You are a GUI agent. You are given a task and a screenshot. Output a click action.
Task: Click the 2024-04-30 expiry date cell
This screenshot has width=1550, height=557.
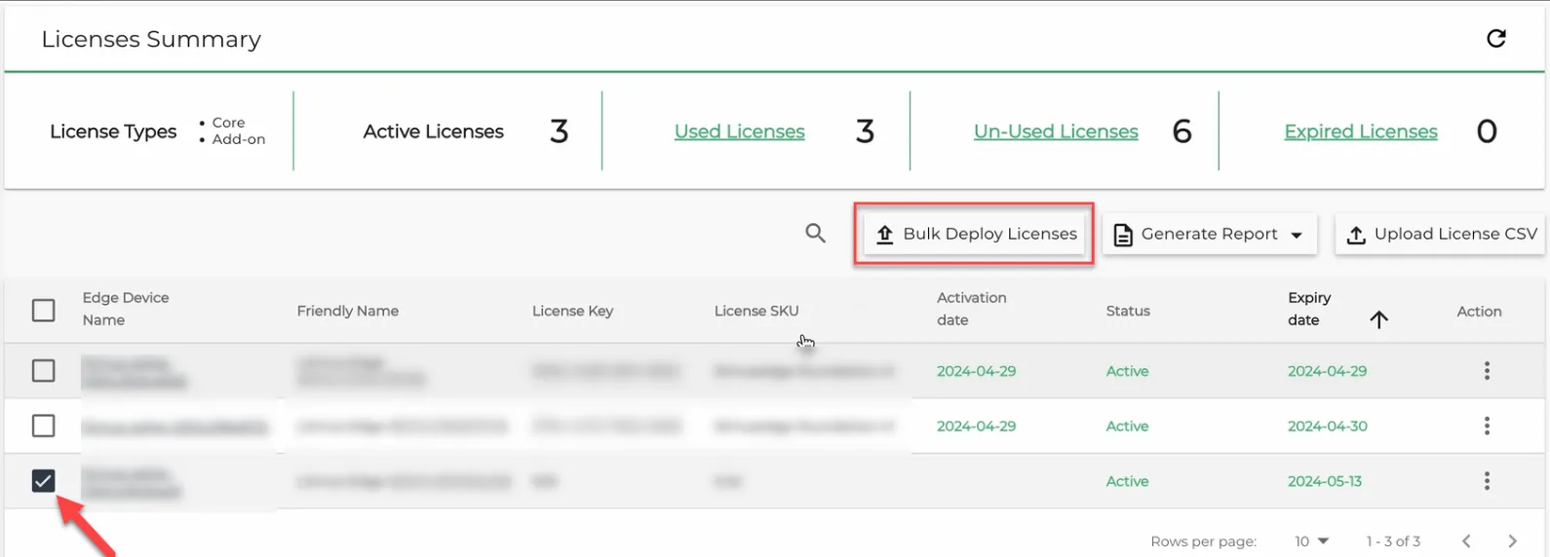(x=1328, y=427)
